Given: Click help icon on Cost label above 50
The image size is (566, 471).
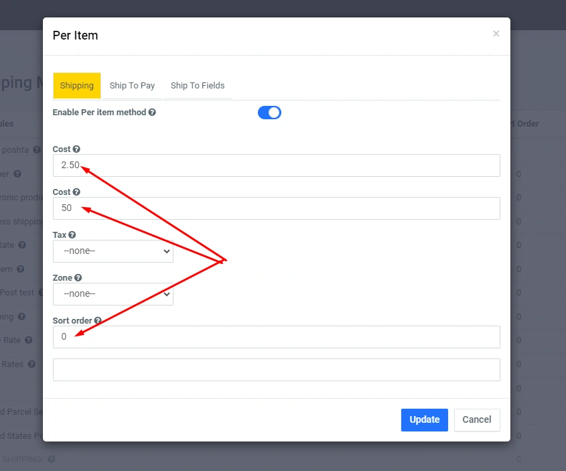Looking at the screenshot, I should click(x=76, y=192).
